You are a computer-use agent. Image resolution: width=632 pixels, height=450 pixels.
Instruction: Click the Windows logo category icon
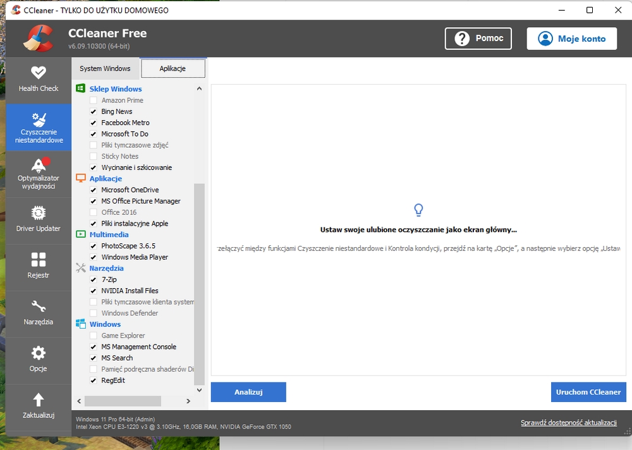click(x=81, y=324)
